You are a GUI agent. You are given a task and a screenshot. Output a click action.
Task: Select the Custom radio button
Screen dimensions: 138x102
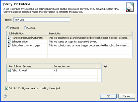point(25,28)
